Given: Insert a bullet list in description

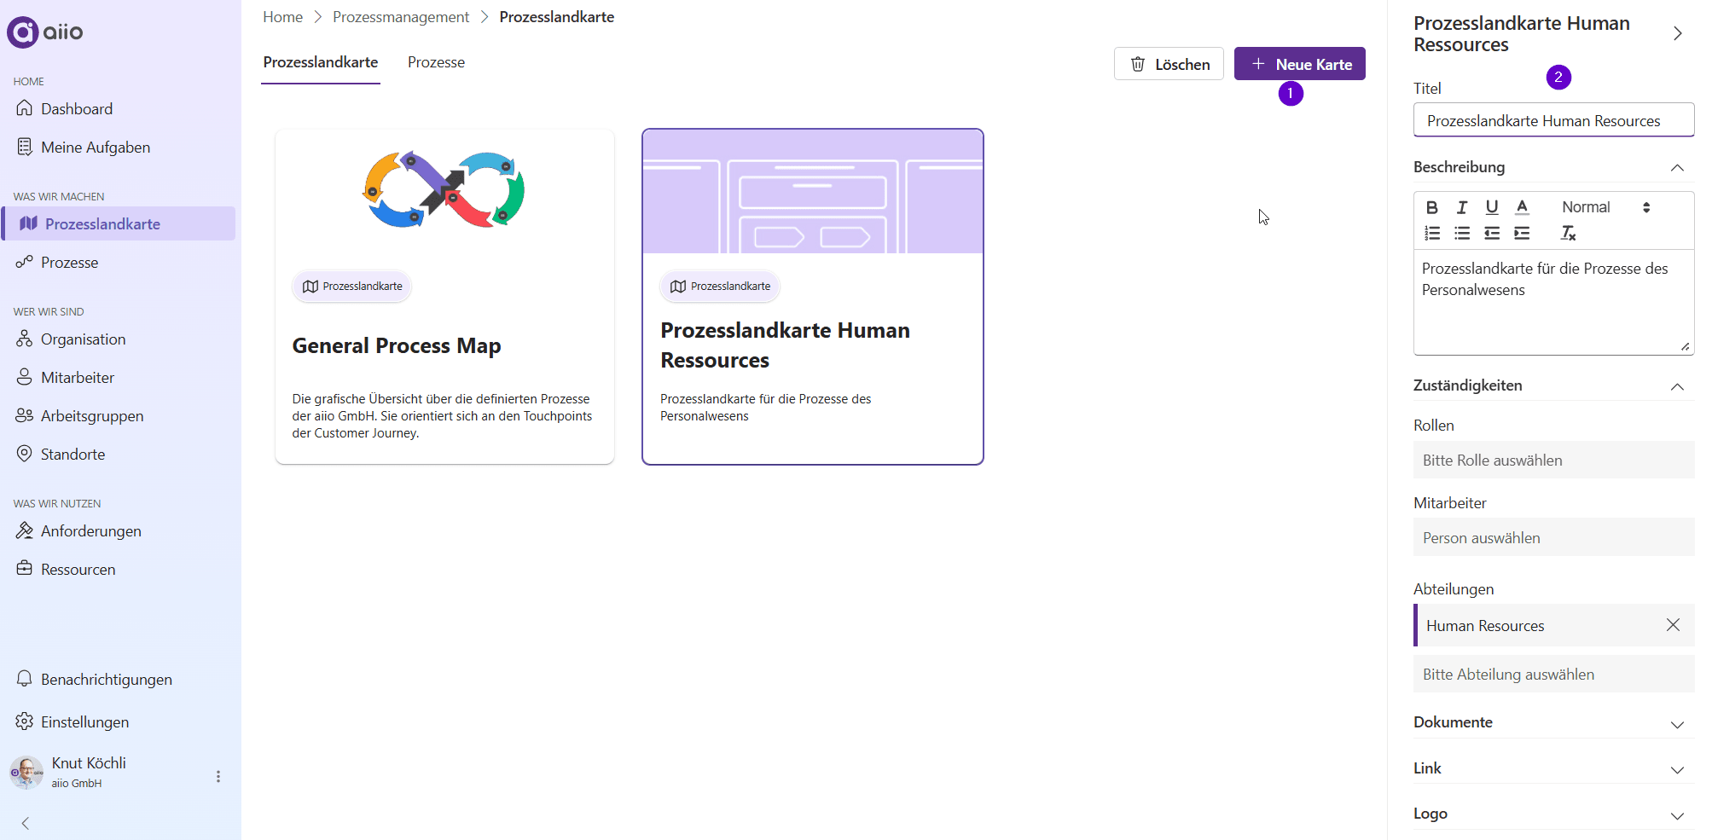Looking at the screenshot, I should 1462,233.
